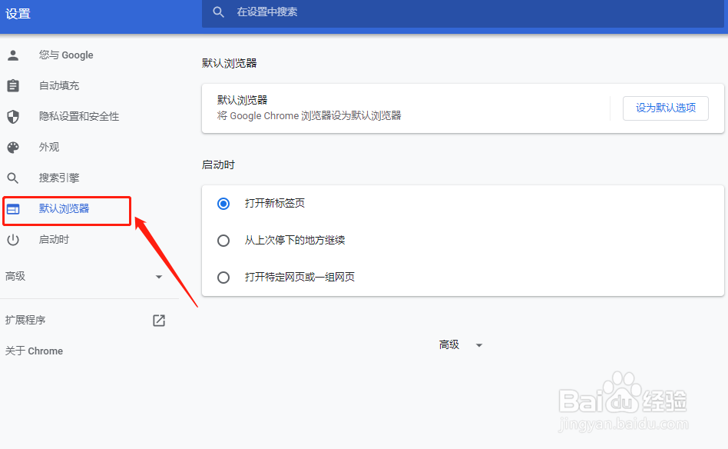Click the 设置 title in the header
This screenshot has height=449, width=728.
(18, 14)
